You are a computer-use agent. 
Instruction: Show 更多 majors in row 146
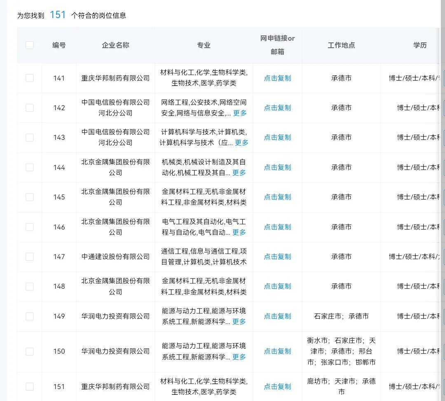tap(239, 232)
